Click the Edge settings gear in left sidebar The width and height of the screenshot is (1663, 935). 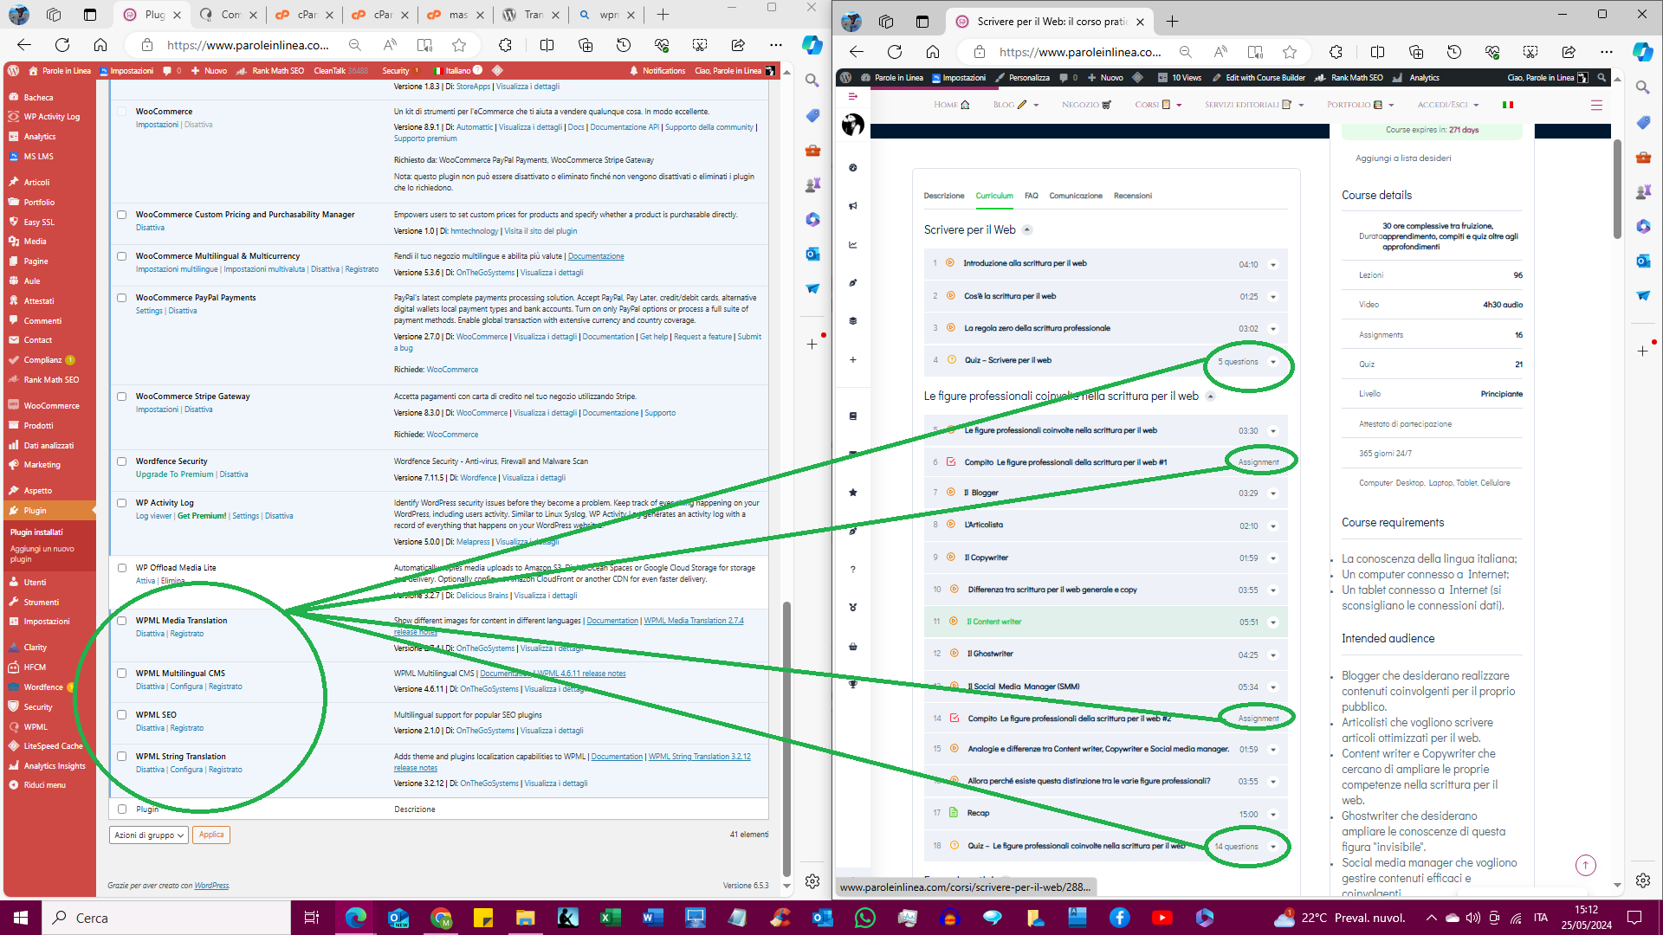[x=812, y=881]
